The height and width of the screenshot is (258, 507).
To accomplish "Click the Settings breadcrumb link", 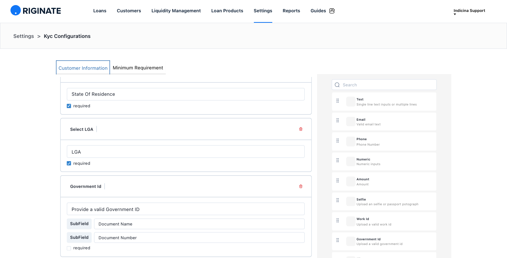I will click(x=23, y=36).
